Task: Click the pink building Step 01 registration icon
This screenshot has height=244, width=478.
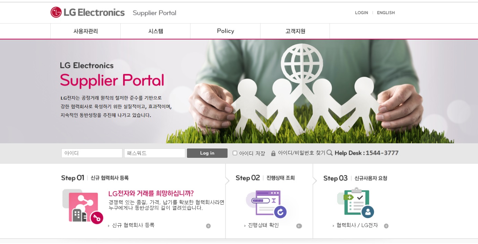Action: pyautogui.click(x=83, y=206)
